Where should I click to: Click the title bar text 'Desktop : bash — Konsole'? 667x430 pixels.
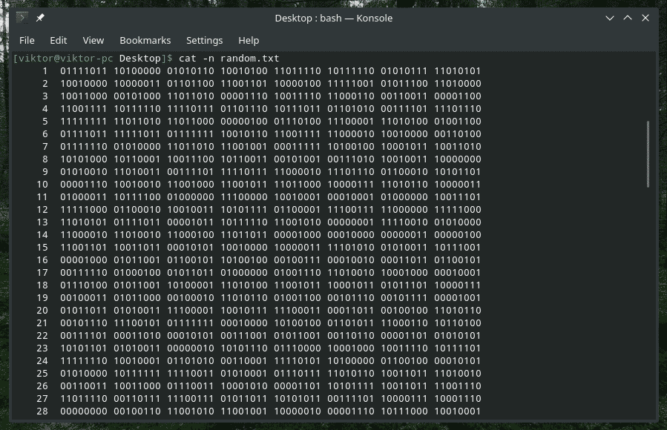click(x=333, y=18)
